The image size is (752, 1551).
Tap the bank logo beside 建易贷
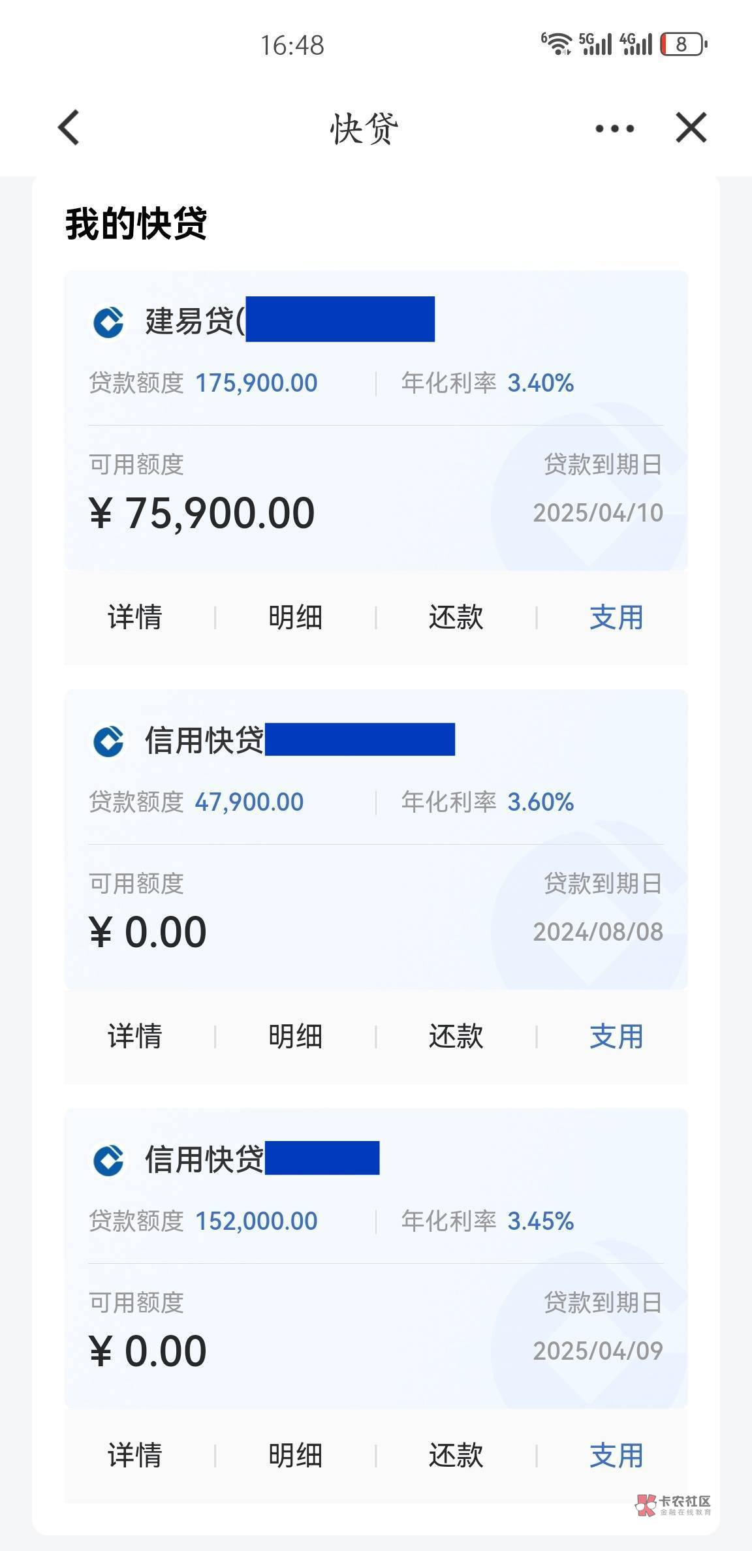tap(108, 322)
